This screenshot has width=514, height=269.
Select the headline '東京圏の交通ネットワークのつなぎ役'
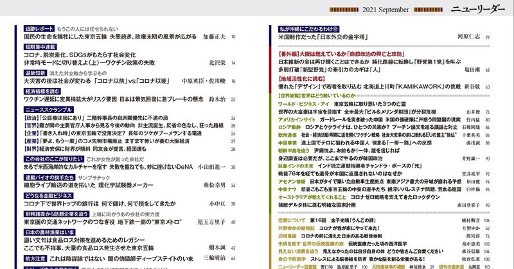69,222
